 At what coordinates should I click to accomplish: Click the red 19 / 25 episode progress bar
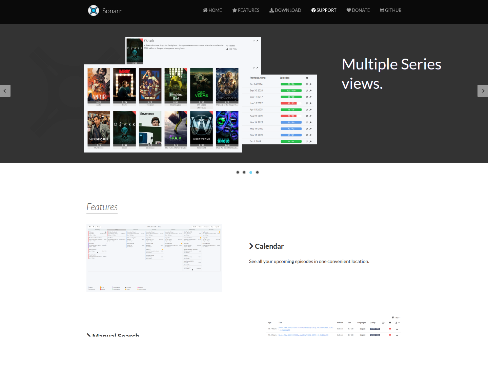click(x=291, y=103)
